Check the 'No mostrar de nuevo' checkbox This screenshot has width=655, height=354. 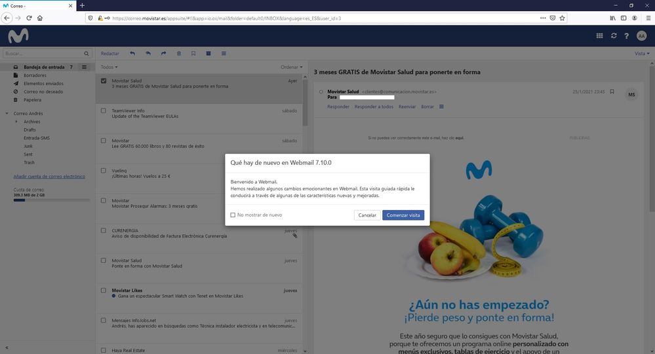click(x=233, y=215)
